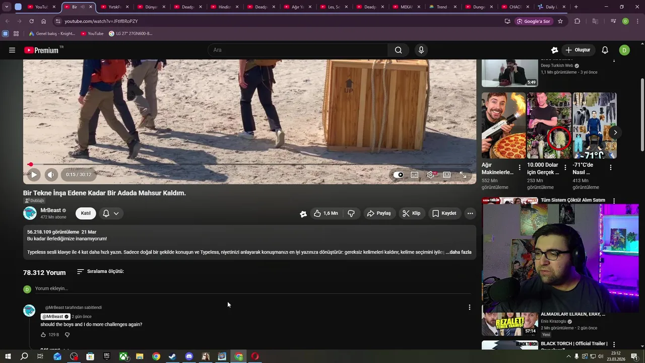Seek on the video progress bar
This screenshot has height=363, width=645.
pos(249,164)
